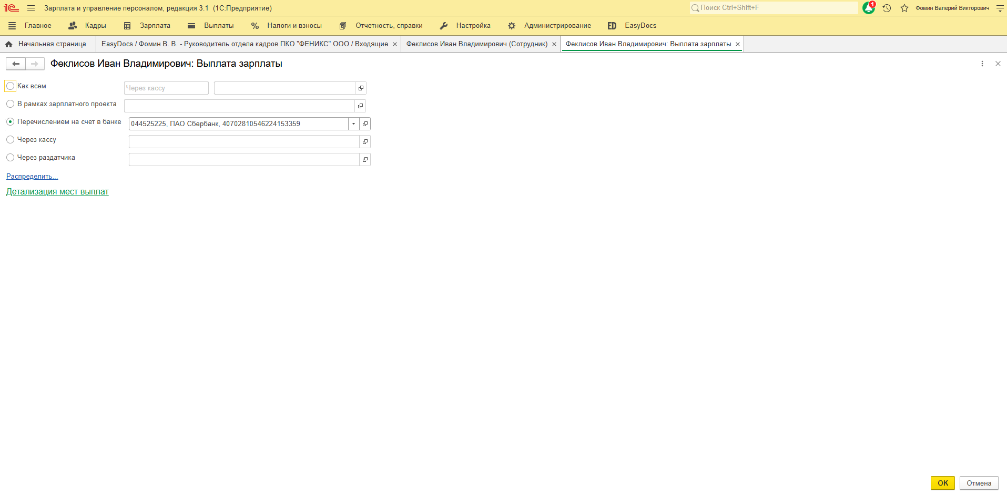Open the user settings menu dropdown
The image size is (1007, 494).
click(1000, 8)
